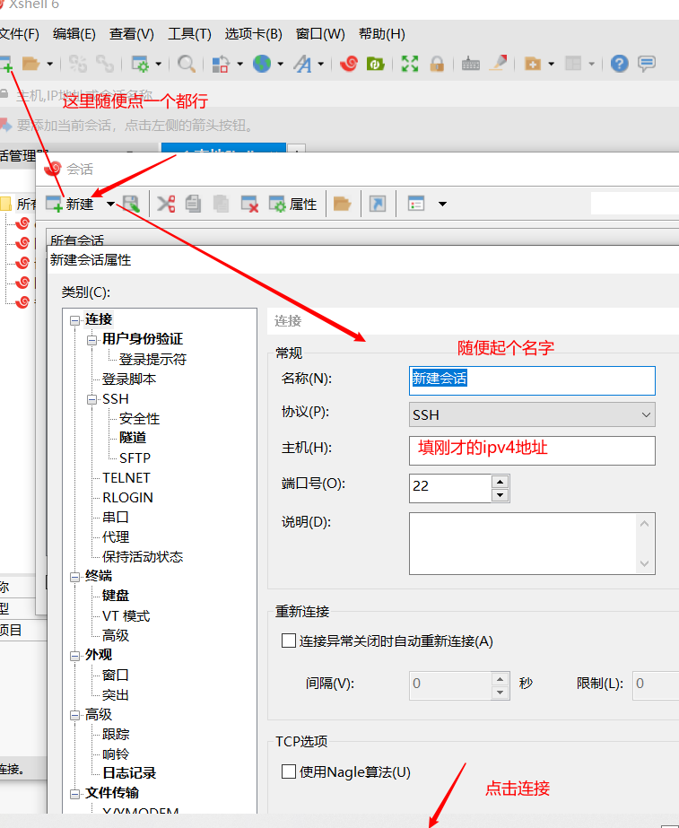Click the save-as icon in Sessions toolbar
The width and height of the screenshot is (679, 828).
[132, 204]
